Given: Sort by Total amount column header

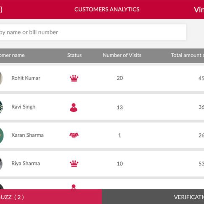Looking at the screenshot, I should click(188, 55).
